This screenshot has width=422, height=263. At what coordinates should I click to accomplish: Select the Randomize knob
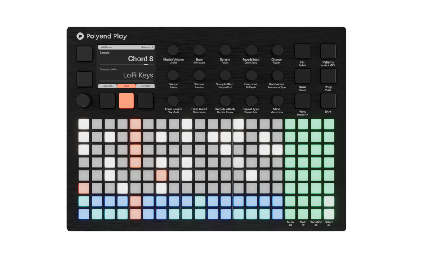276,75
